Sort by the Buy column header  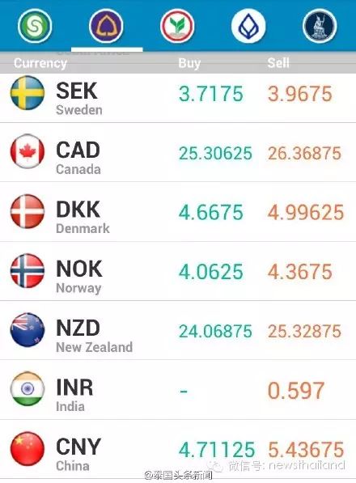189,63
